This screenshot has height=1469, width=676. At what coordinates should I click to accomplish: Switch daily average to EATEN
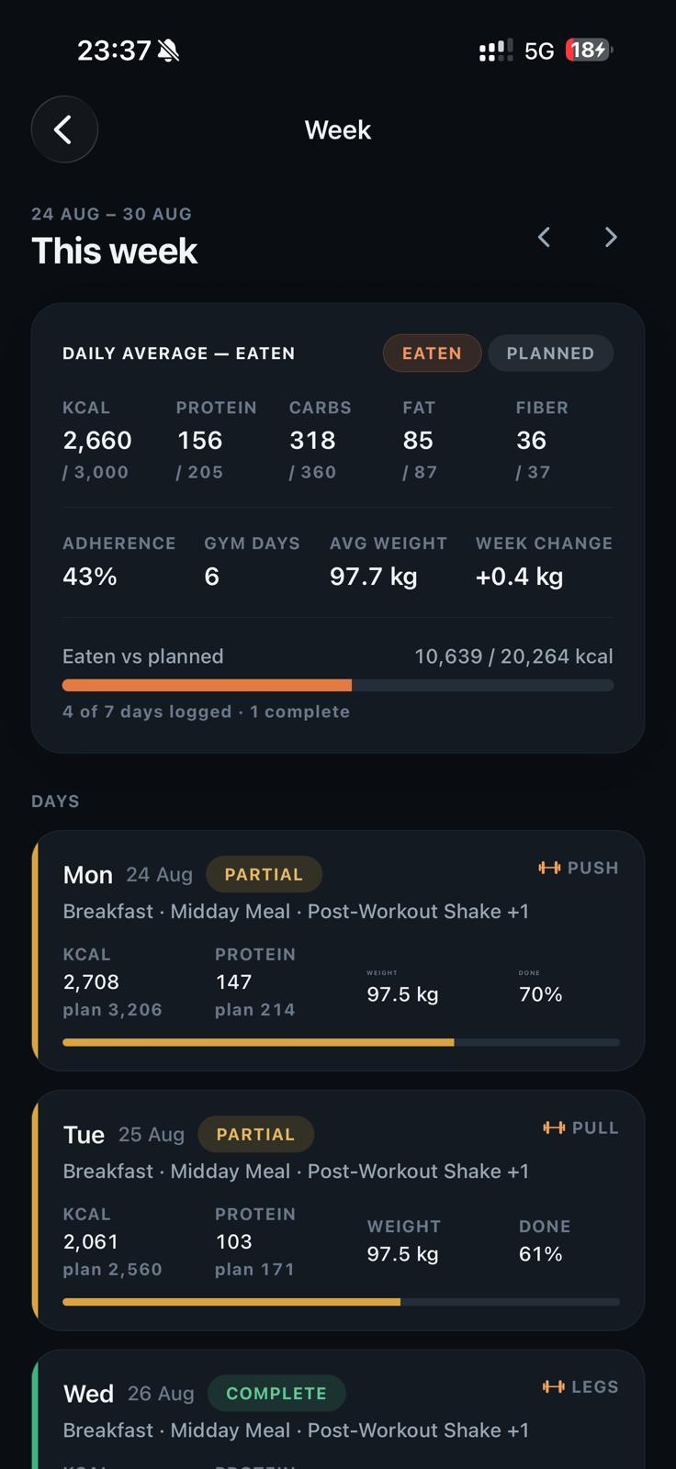pyautogui.click(x=432, y=353)
